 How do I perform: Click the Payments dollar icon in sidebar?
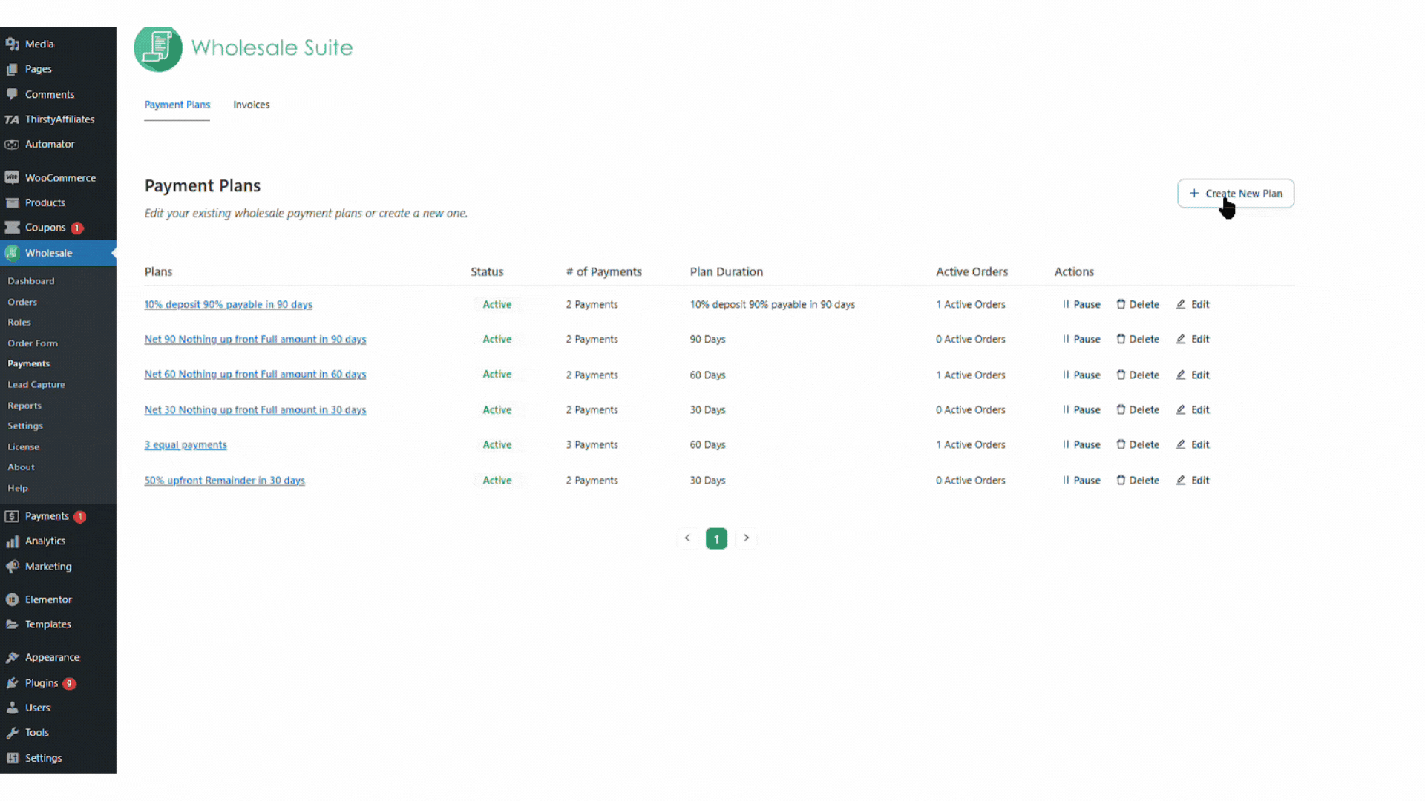tap(12, 516)
